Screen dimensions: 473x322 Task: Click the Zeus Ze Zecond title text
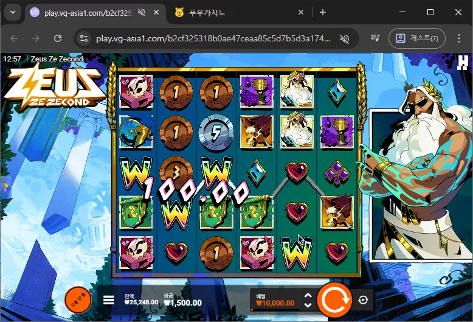[57, 59]
